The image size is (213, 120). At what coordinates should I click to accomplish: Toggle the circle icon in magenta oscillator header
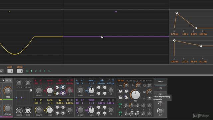pos(109,100)
